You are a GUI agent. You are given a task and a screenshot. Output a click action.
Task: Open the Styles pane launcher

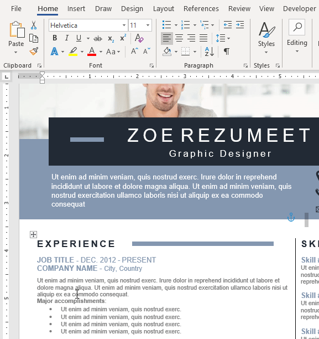(278, 66)
